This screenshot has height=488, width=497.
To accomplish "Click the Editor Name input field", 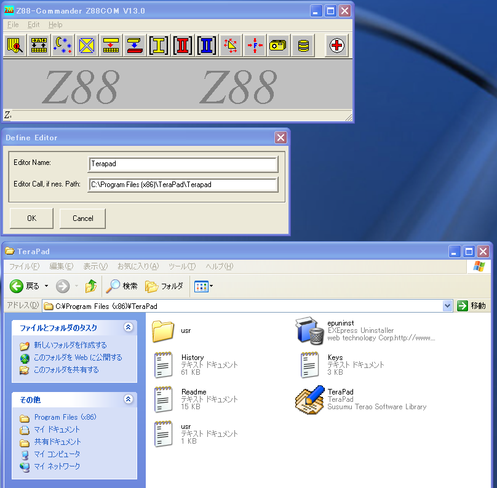I will [x=183, y=164].
